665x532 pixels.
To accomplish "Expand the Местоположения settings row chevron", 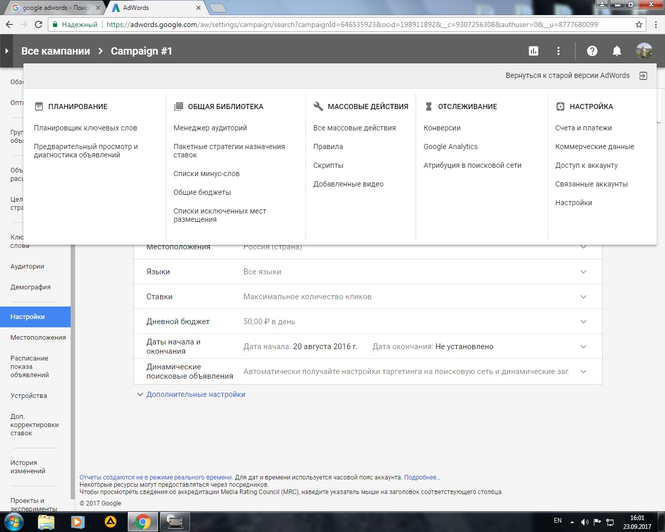I will coord(583,247).
